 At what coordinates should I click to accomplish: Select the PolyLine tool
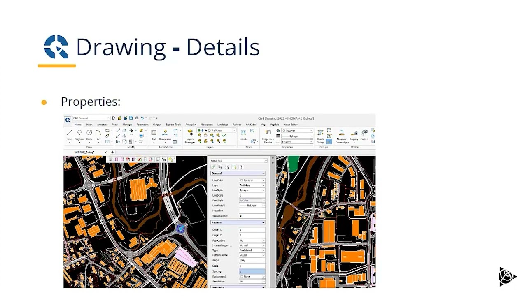(x=79, y=135)
